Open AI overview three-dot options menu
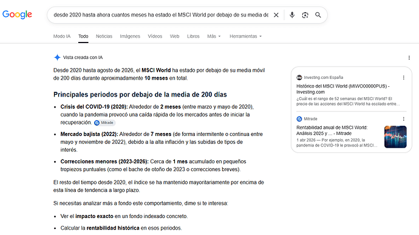The height and width of the screenshot is (235, 419). (409, 58)
